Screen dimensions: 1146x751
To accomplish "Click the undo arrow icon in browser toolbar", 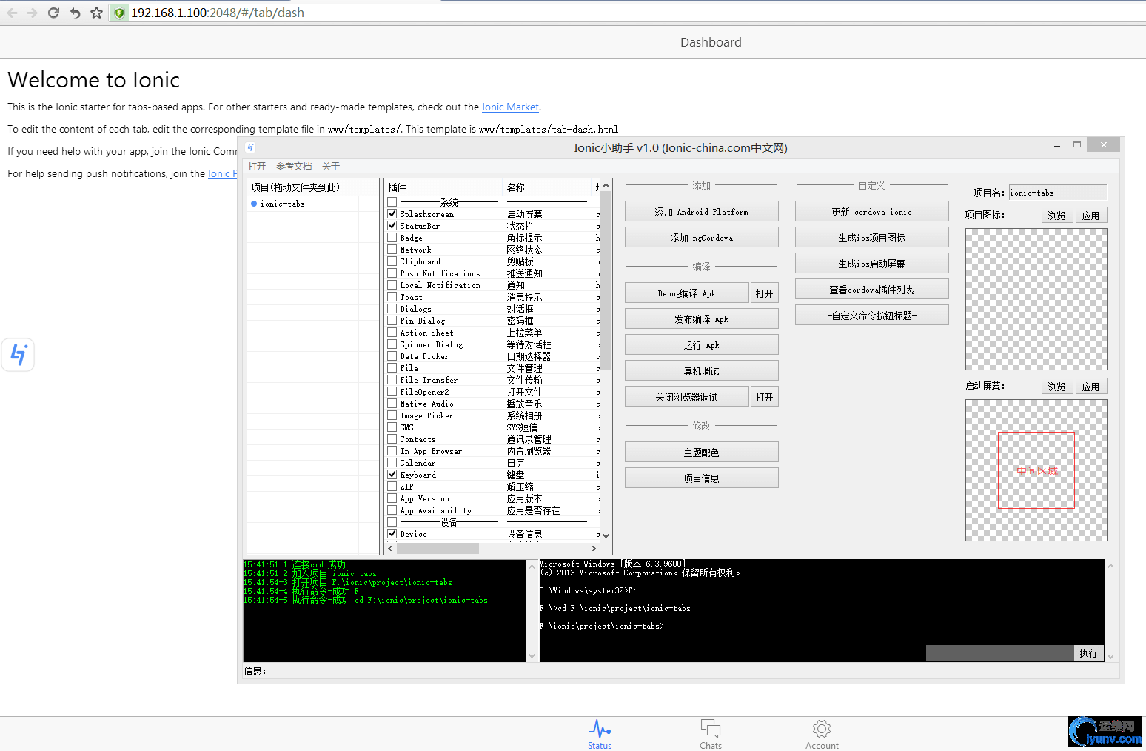I will pyautogui.click(x=74, y=13).
